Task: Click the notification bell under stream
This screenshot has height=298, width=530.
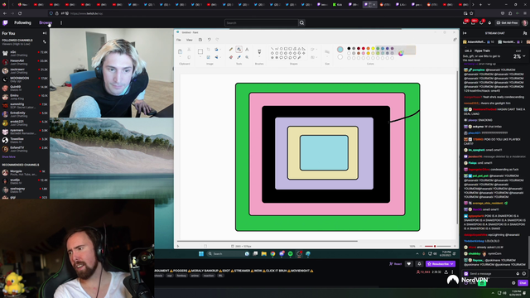Action: point(420,264)
